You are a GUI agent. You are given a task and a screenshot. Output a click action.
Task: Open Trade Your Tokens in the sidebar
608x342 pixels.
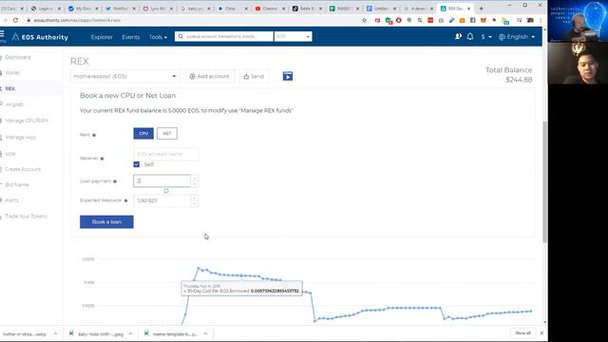tap(26, 216)
